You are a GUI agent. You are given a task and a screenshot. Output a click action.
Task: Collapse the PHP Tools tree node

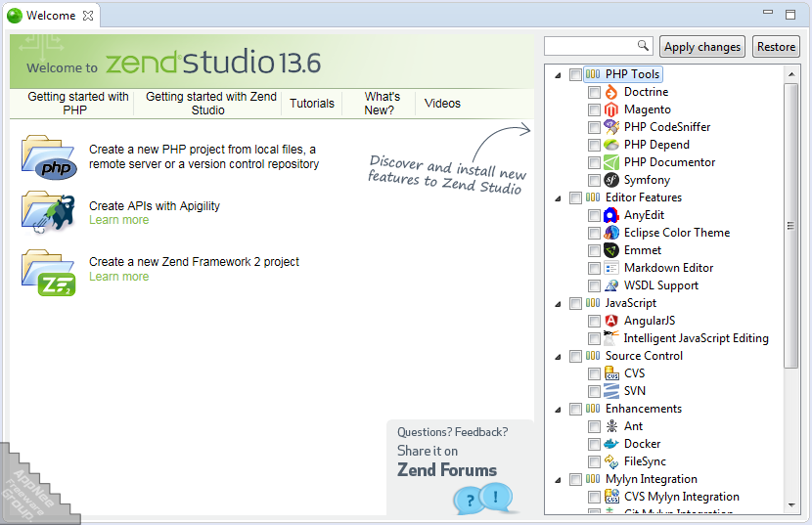click(x=558, y=75)
